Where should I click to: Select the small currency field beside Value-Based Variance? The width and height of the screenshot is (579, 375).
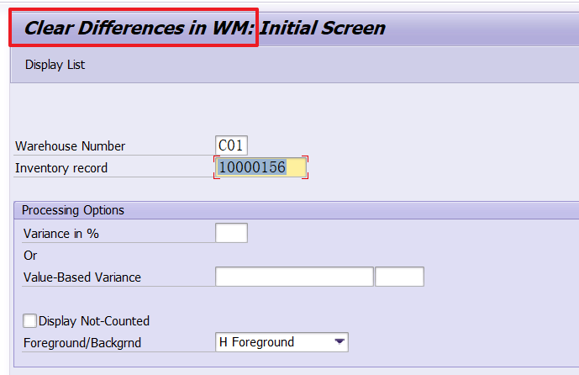[x=399, y=277]
